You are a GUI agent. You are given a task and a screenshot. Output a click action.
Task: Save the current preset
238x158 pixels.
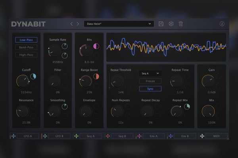point(161,24)
